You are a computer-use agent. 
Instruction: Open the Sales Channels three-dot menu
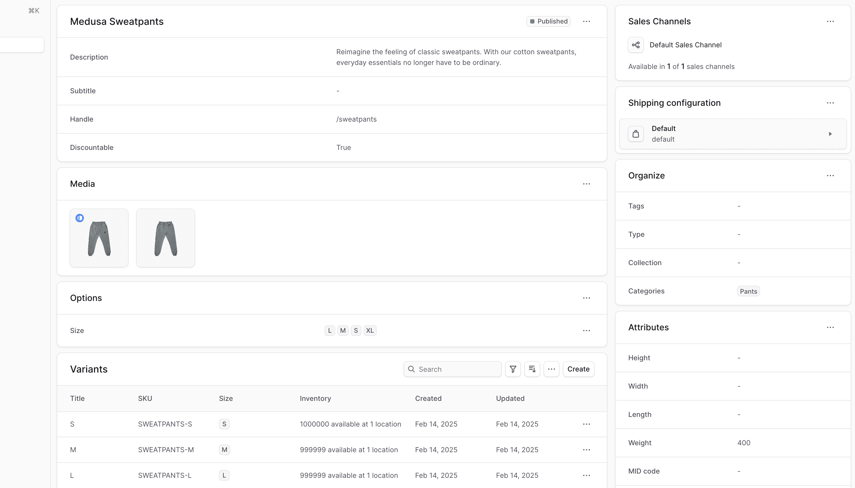830,21
